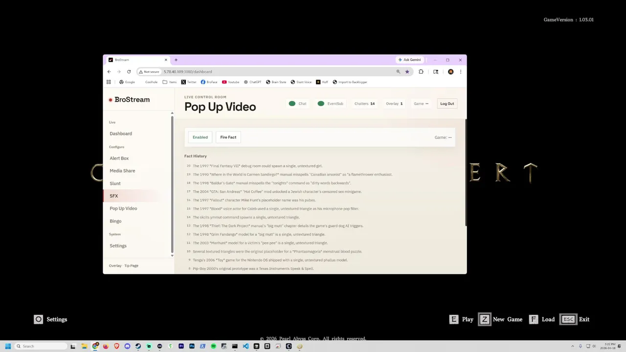
Task: Click Settings in the game menu
Action: pos(50,319)
